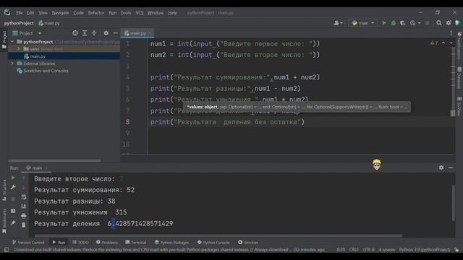Open Python Console tool window
The image size is (463, 260).
[x=213, y=243]
